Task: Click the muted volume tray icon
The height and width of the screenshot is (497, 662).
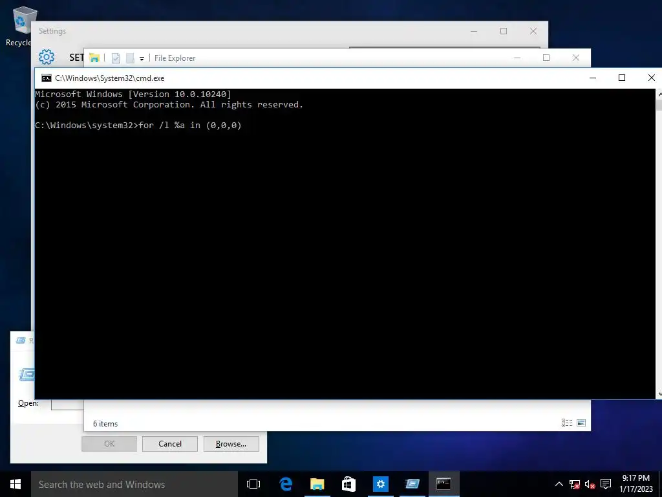Action: tap(590, 484)
